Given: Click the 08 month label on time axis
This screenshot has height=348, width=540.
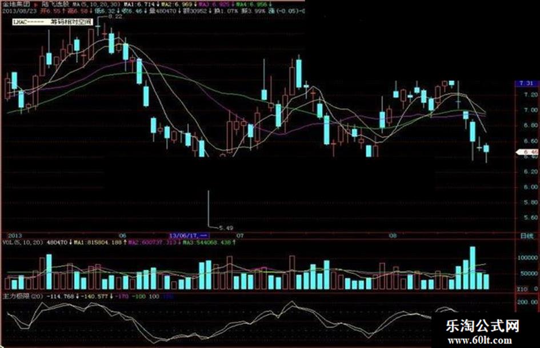Looking at the screenshot, I should (x=393, y=235).
